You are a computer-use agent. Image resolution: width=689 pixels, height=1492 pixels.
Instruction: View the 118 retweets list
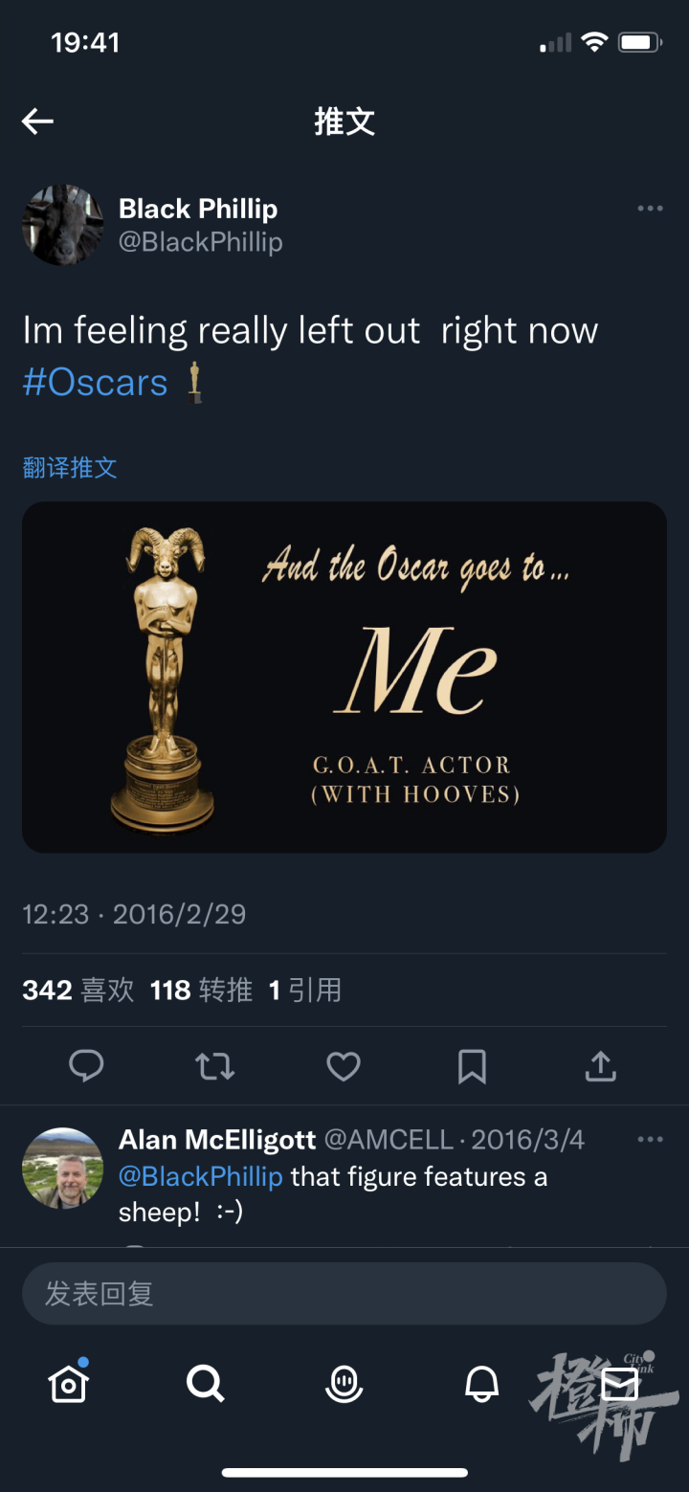point(201,990)
